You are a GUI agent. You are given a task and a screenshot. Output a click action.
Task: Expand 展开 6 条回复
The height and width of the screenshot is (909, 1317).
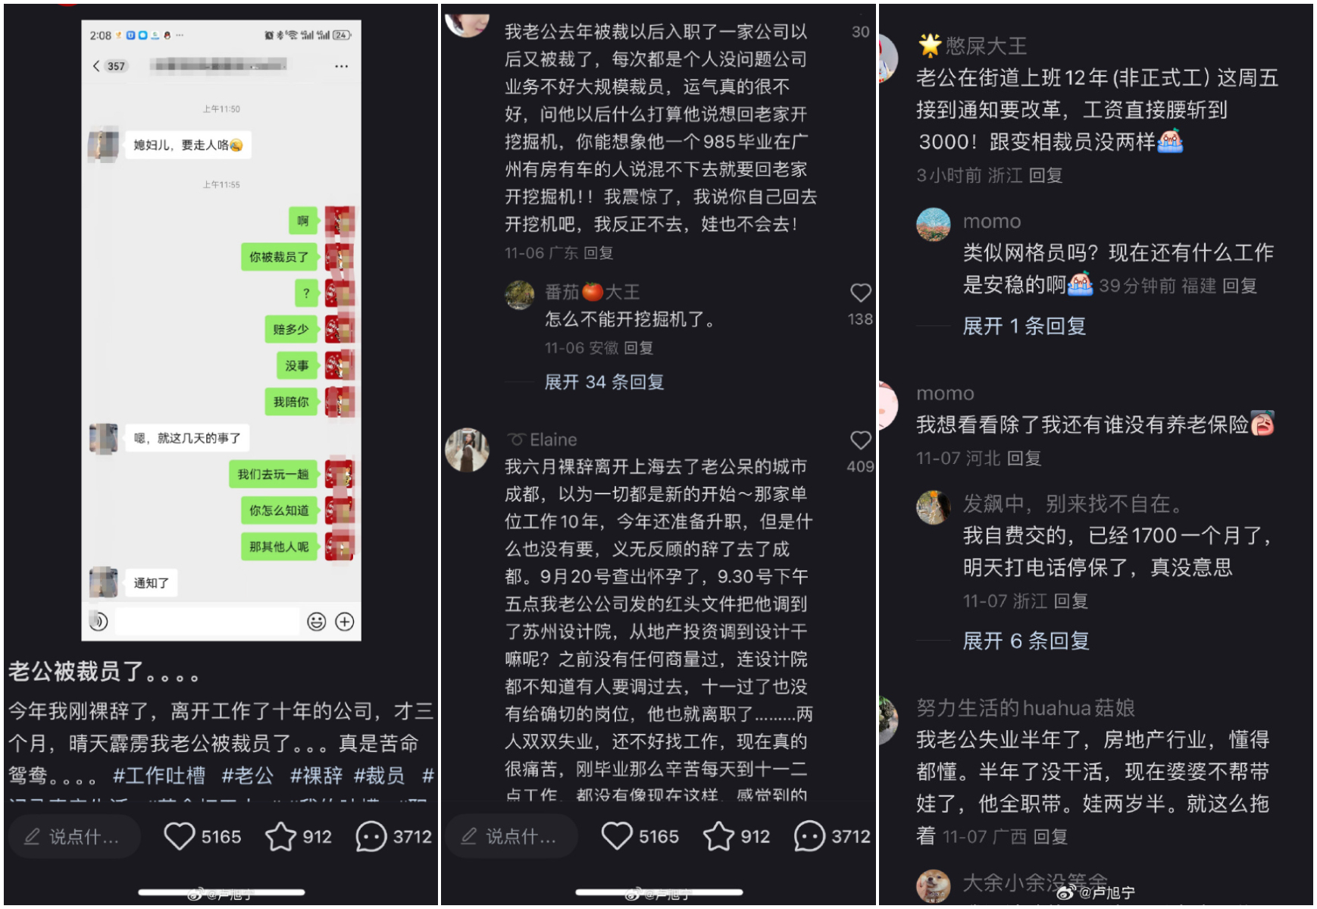(1026, 641)
